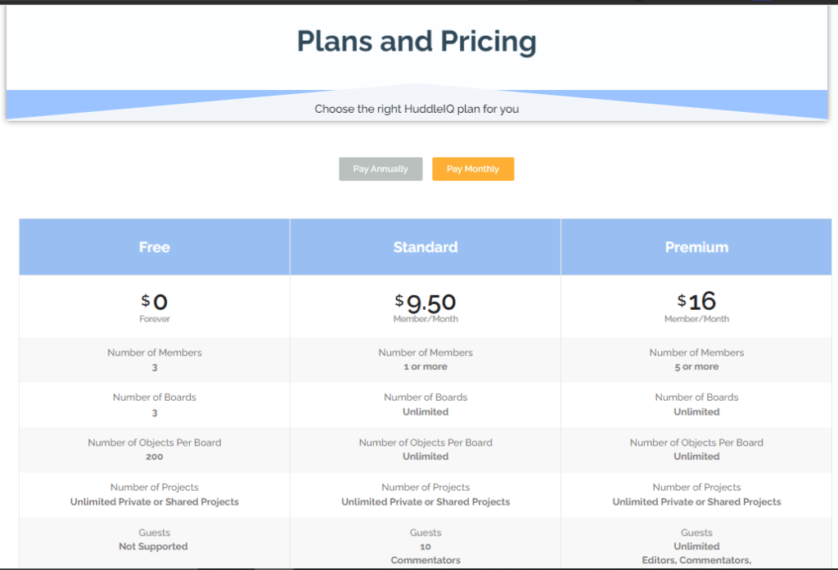
Task: Click Number of Projects in the Premium column
Action: tap(696, 487)
